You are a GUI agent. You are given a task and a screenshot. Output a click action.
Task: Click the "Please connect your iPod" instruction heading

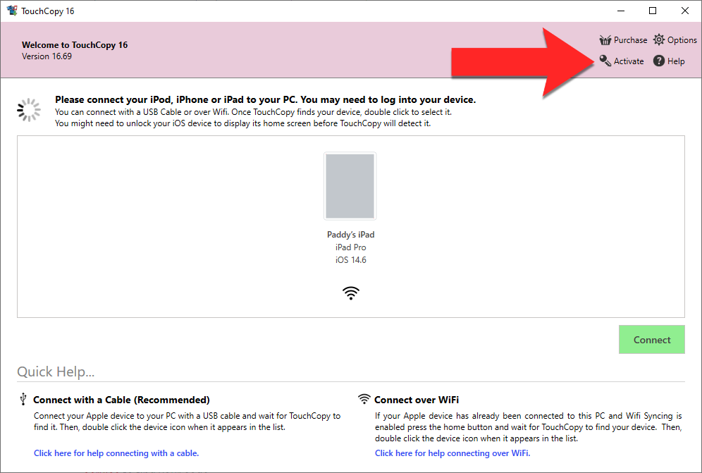tap(266, 99)
